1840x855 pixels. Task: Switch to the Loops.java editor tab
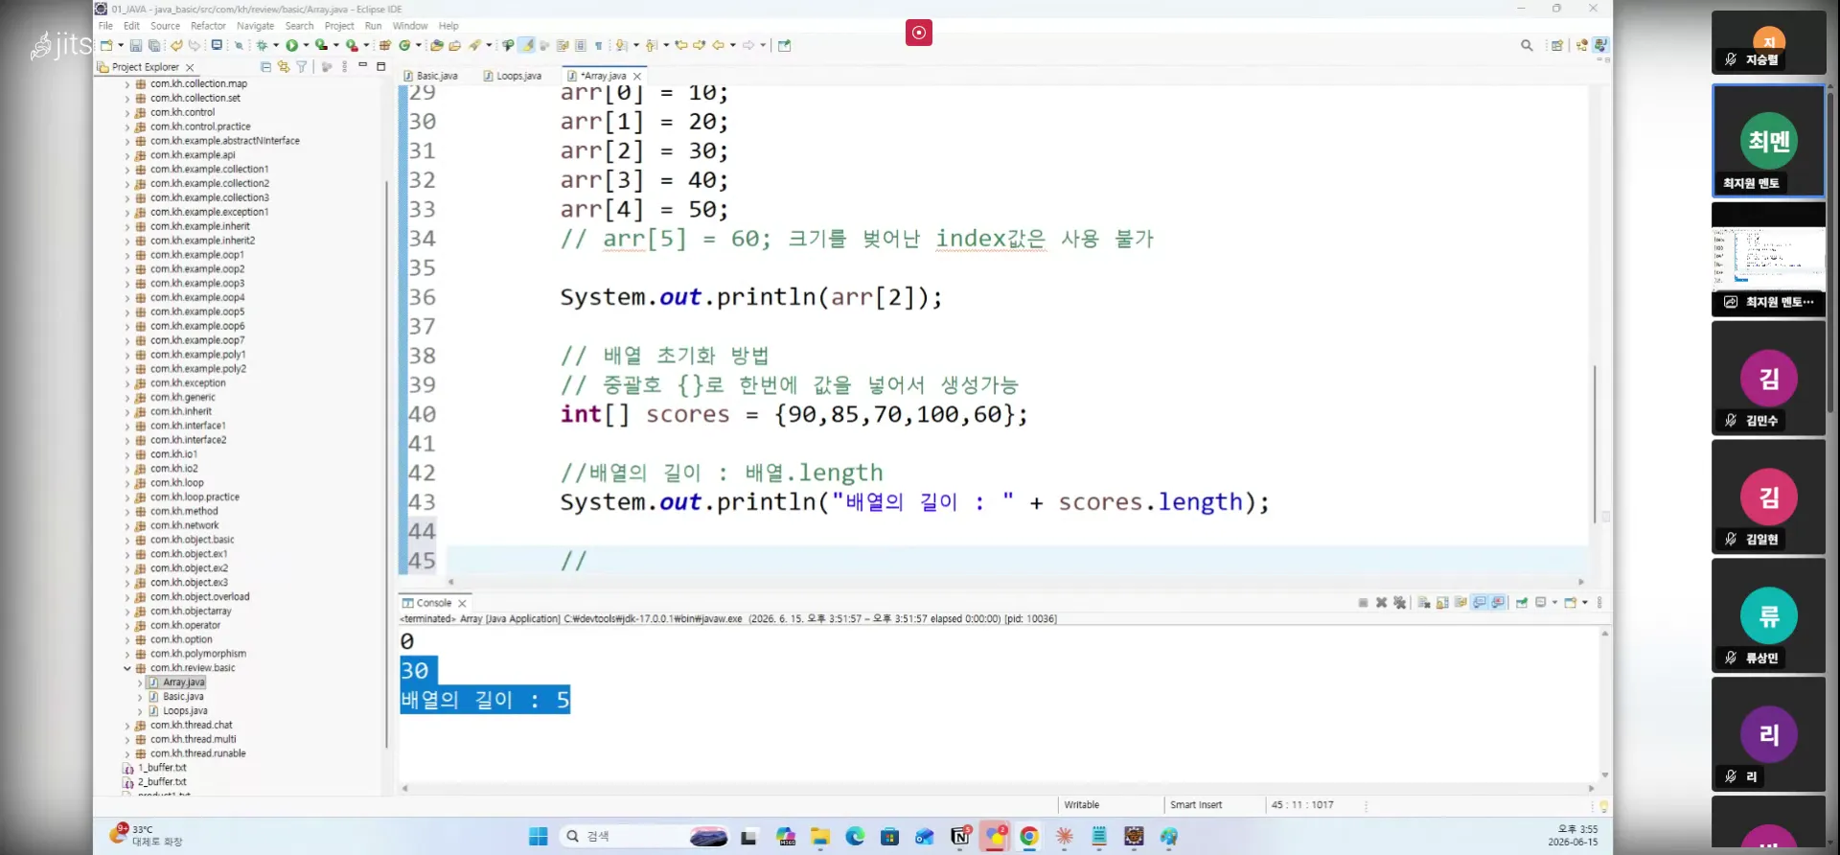[513, 76]
